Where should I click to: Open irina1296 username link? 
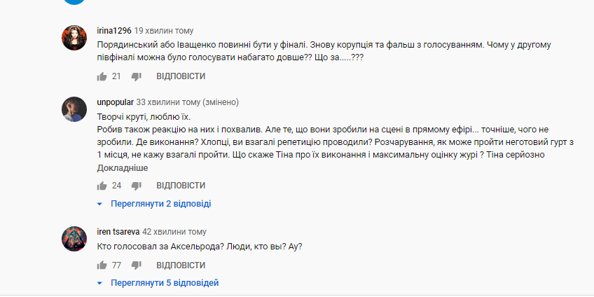tap(113, 31)
